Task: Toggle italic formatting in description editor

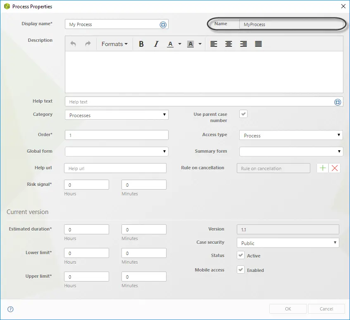Action: pyautogui.click(x=156, y=44)
